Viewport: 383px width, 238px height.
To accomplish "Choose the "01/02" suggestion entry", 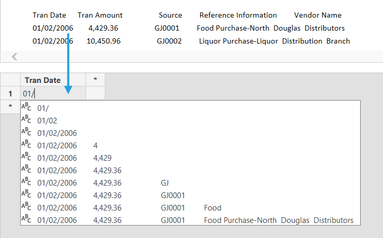I will [x=47, y=120].
